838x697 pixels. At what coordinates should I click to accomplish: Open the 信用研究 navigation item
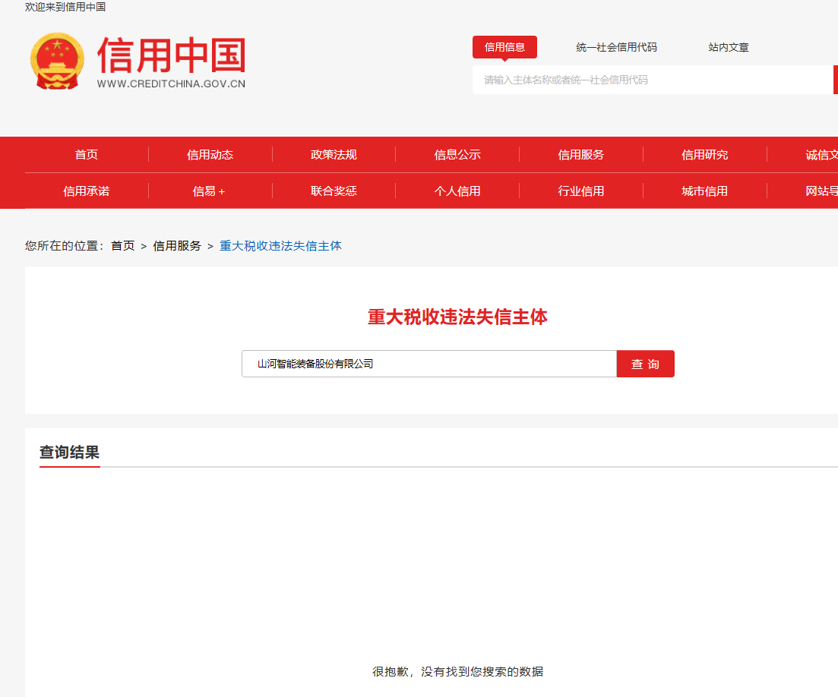pyautogui.click(x=704, y=154)
